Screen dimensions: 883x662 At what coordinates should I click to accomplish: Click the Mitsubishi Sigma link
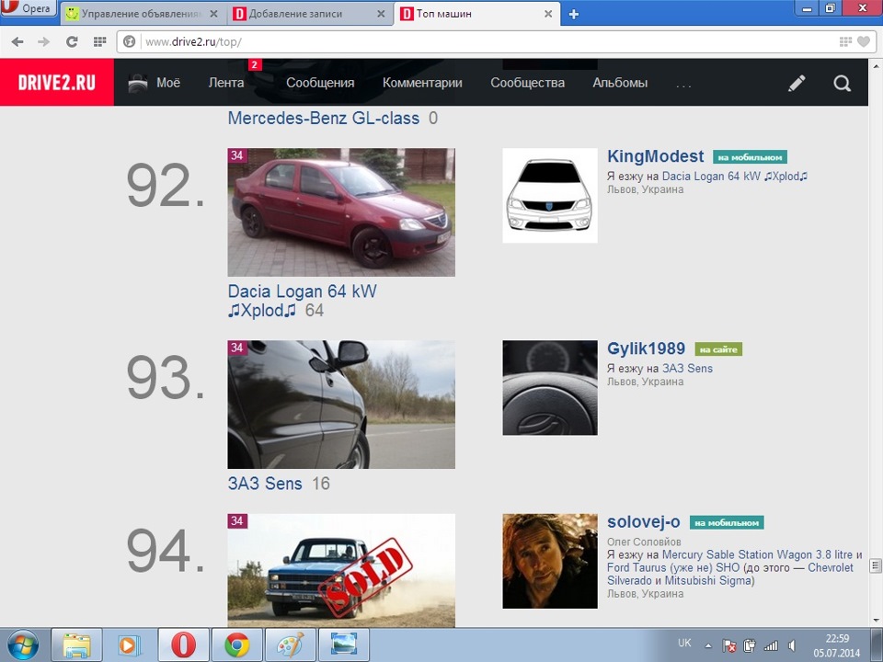point(708,580)
